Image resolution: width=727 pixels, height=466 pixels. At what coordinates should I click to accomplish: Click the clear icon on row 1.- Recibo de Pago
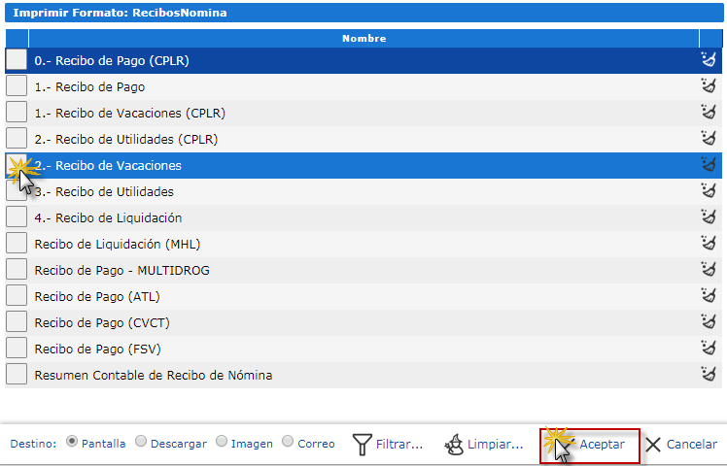[x=709, y=86]
